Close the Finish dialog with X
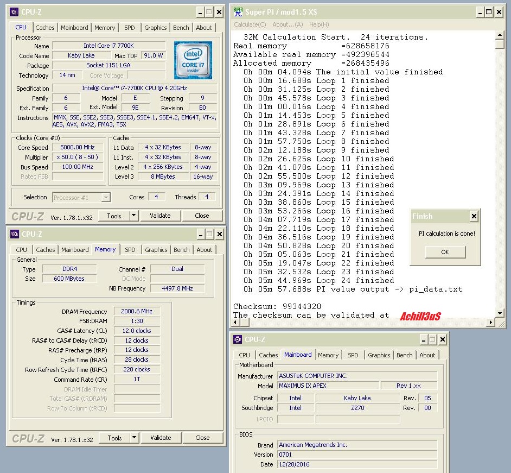Viewport: 511px width, 473px height. coord(474,216)
